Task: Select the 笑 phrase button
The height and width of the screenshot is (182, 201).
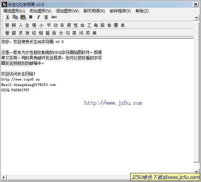Action: point(88,33)
